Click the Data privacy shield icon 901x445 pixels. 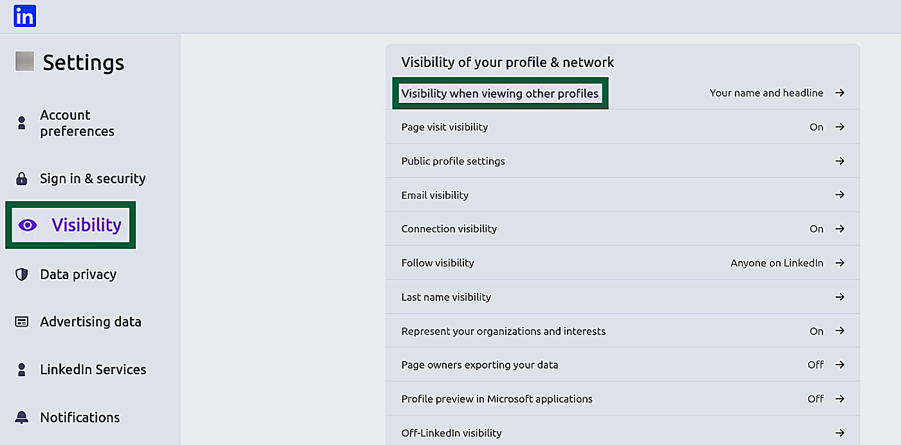22,275
